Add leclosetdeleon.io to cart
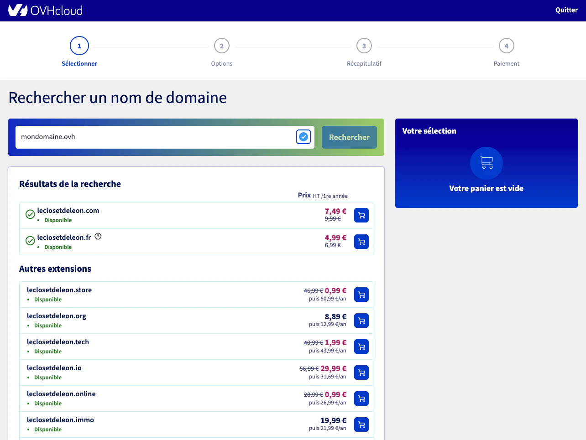This screenshot has width=586, height=440. point(361,373)
